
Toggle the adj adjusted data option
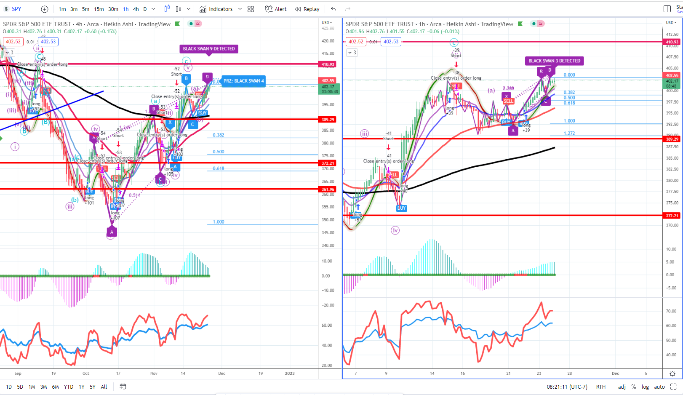622,387
